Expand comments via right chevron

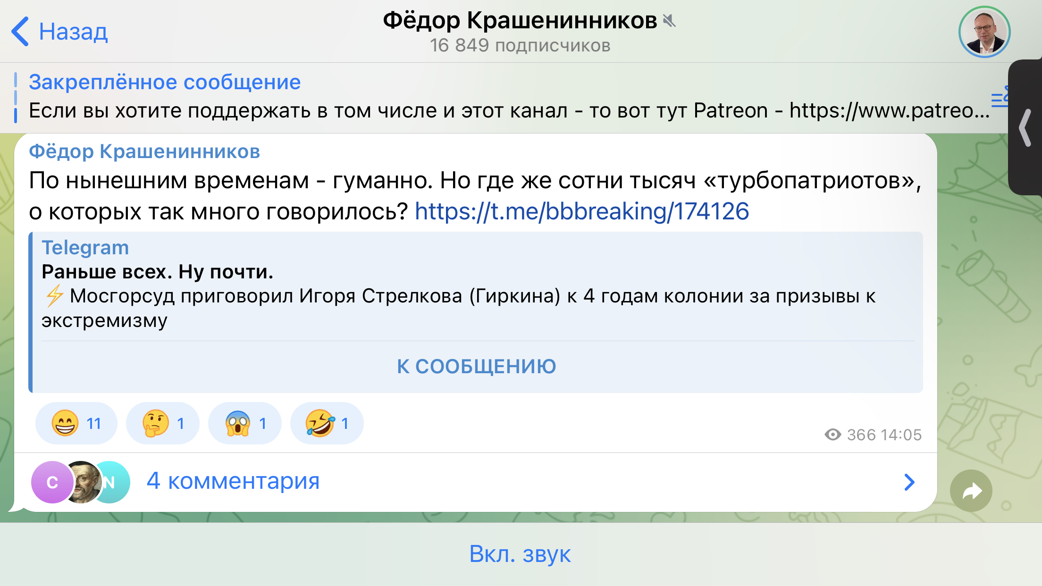pyautogui.click(x=909, y=482)
